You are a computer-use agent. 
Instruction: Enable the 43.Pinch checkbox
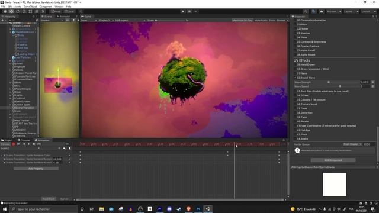(295, 134)
